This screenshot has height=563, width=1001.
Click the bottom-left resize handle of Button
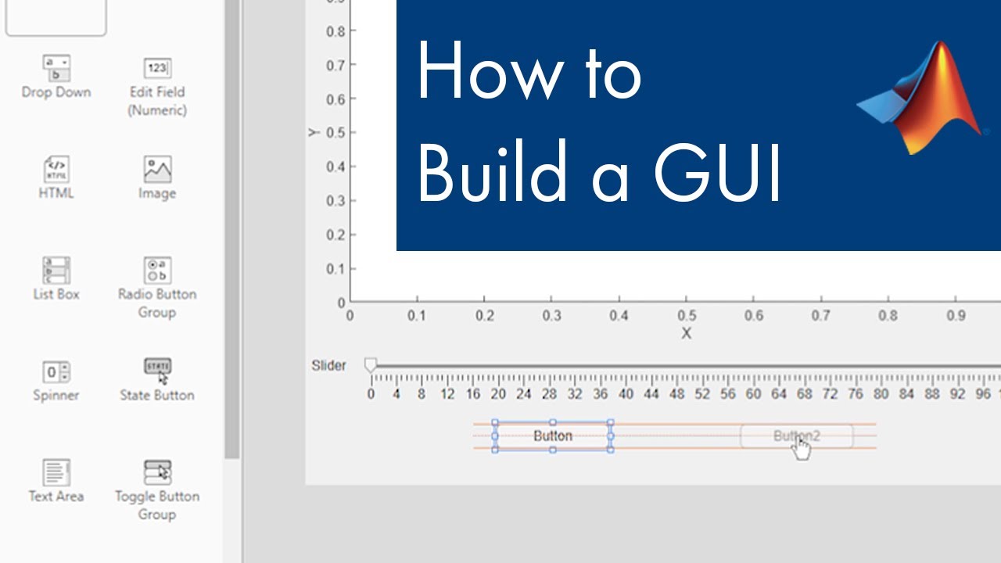pyautogui.click(x=495, y=450)
